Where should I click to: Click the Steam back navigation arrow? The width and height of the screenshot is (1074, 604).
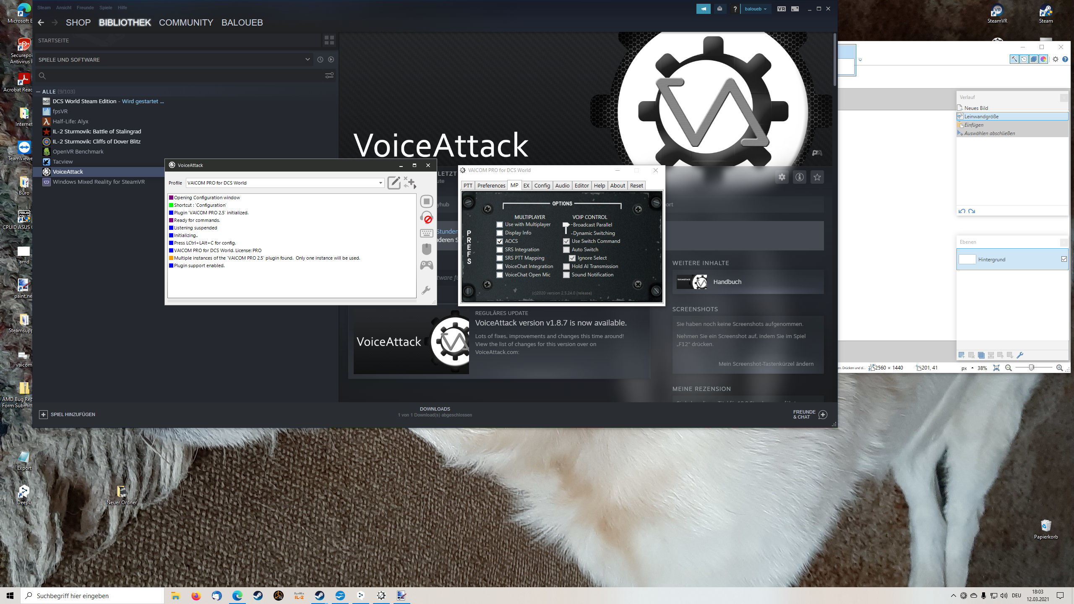pyautogui.click(x=41, y=23)
